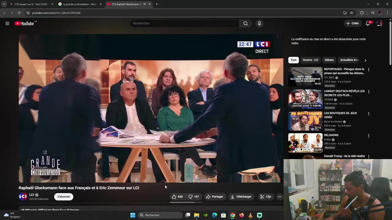Screen dimensions: 392x220
Task: Start voice search with the microphone icon
Action: [259, 24]
